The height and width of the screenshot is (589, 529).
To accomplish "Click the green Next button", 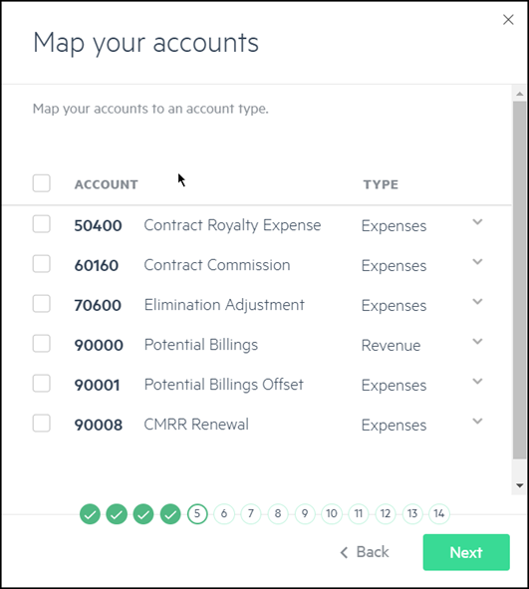I will pyautogui.click(x=466, y=552).
